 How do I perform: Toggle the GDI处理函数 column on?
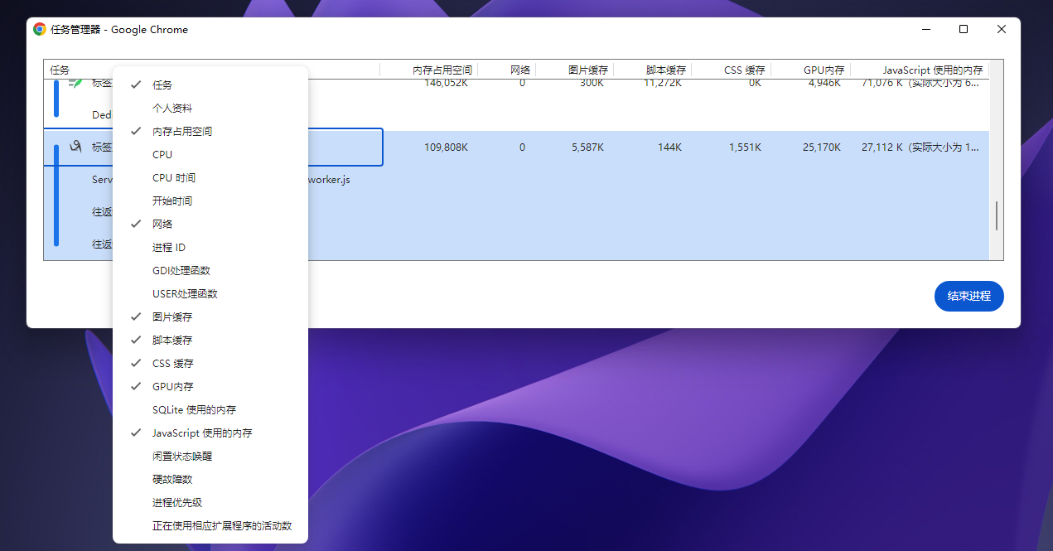coord(210,270)
